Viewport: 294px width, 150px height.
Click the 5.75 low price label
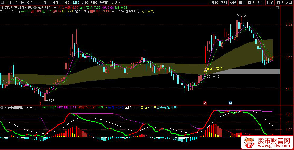[51, 101]
